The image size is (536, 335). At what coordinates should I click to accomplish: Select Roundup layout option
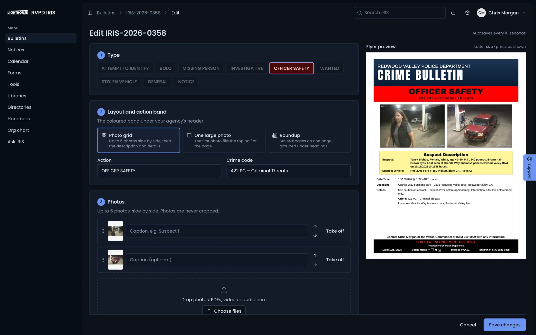(x=309, y=140)
